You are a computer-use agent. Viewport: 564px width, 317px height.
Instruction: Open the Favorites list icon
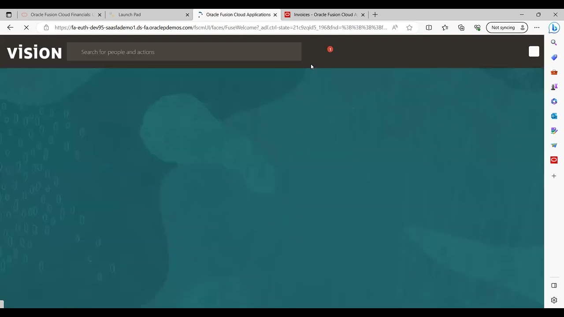[445, 27]
